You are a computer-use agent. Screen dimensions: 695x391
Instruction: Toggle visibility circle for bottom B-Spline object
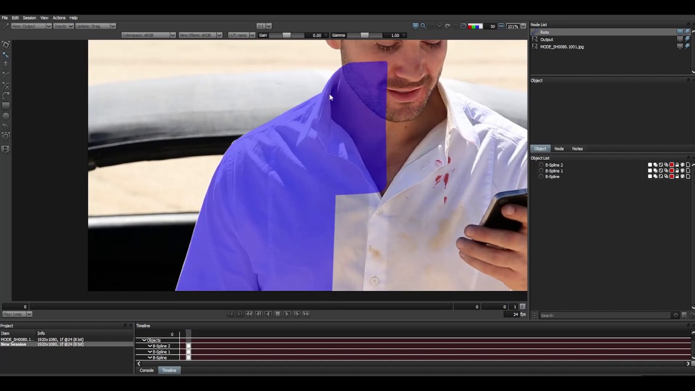541,176
